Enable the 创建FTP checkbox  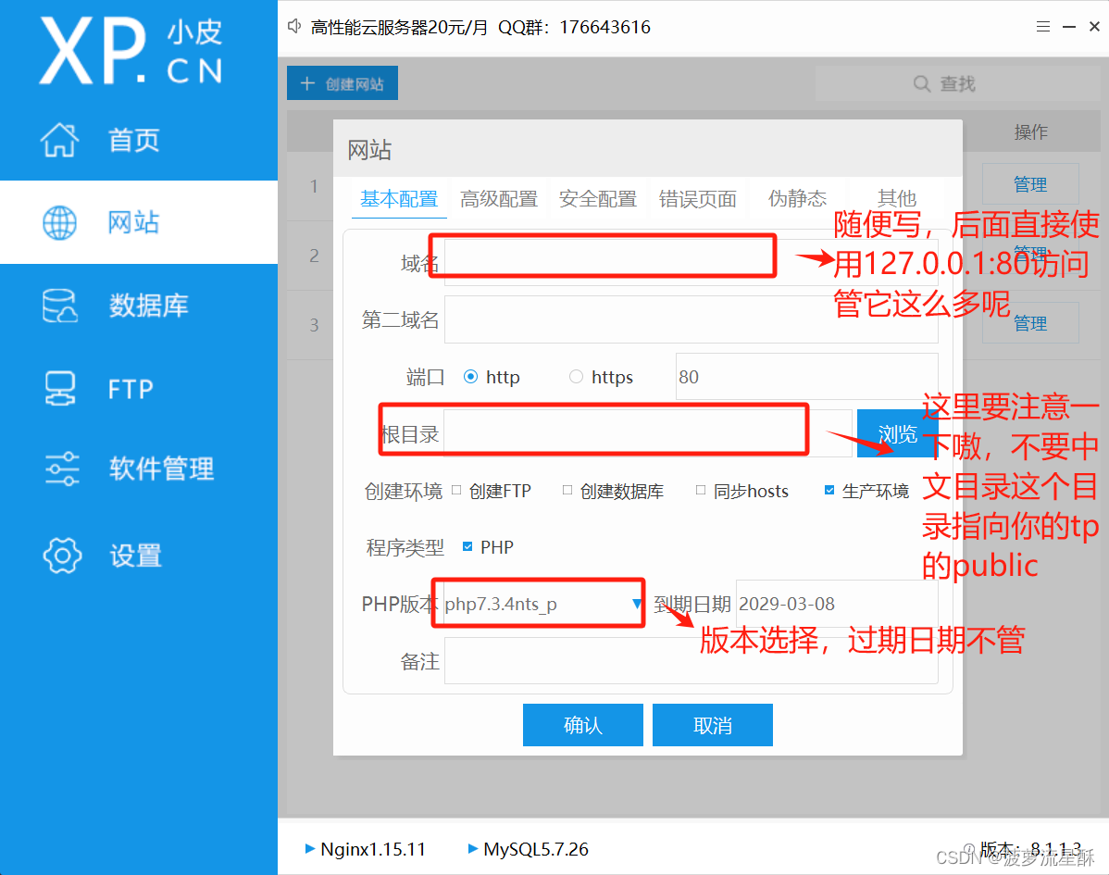point(456,490)
